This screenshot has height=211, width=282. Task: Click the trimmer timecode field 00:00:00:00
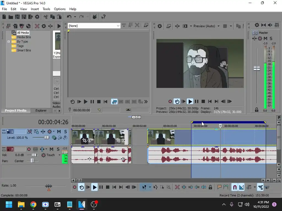[x=82, y=110]
